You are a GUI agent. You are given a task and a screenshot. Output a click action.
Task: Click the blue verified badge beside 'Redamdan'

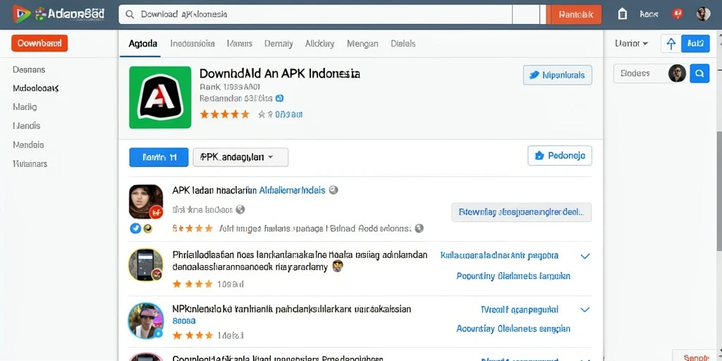click(279, 98)
